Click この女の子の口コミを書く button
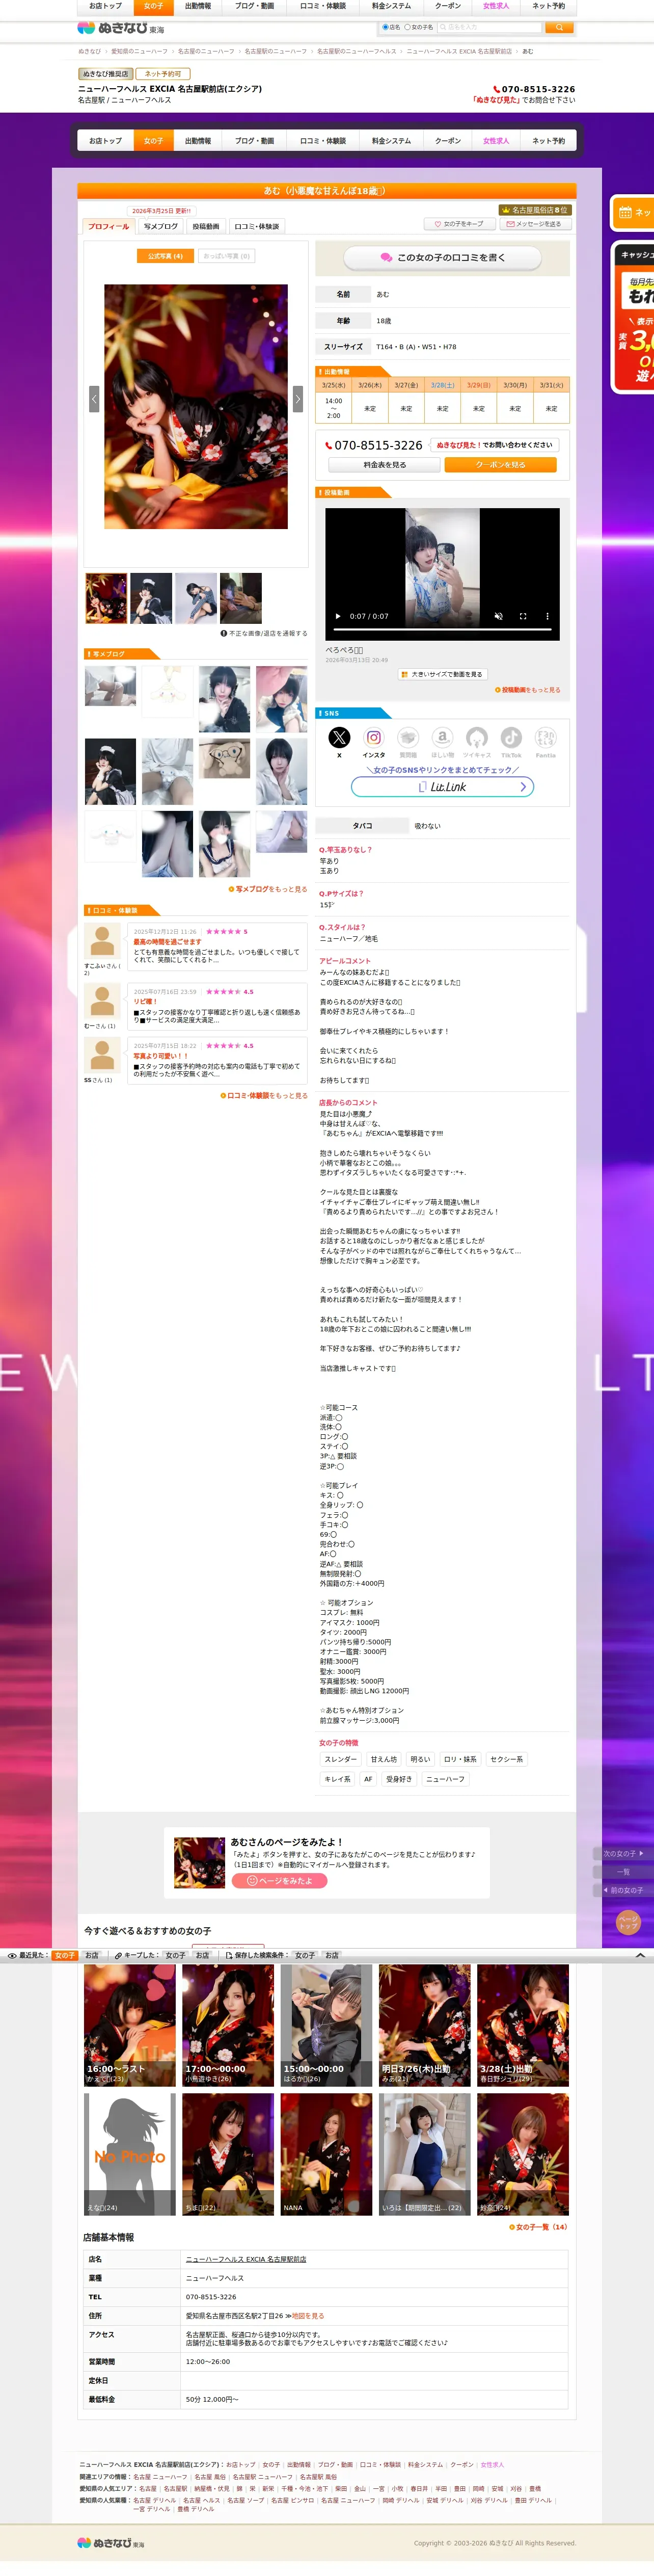 [x=443, y=258]
